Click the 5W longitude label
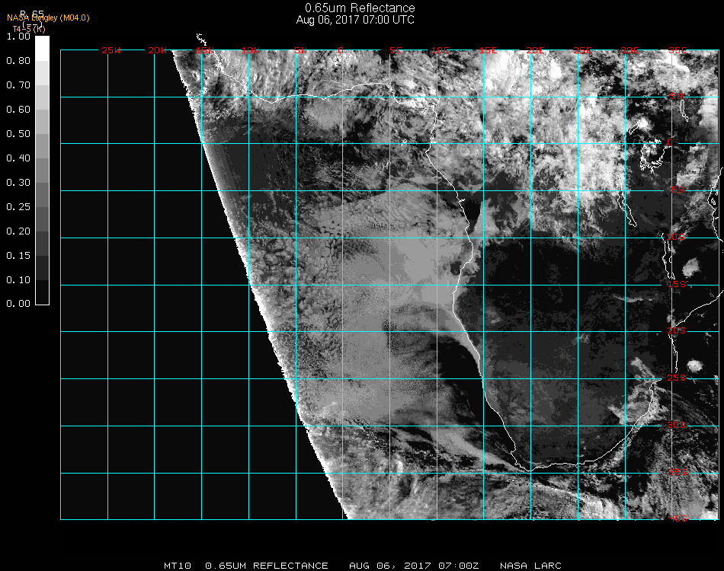The image size is (724, 571). pyautogui.click(x=300, y=50)
